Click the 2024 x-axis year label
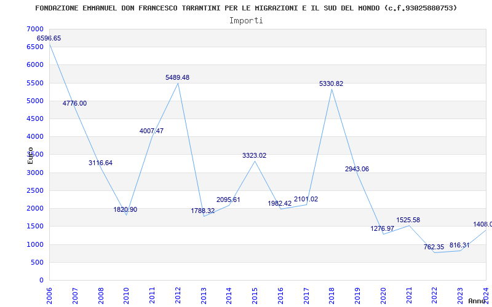492x307 pixels. (x=486, y=296)
